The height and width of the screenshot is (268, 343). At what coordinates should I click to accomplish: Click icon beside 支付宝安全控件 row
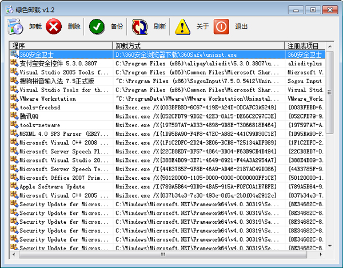tap(14, 63)
